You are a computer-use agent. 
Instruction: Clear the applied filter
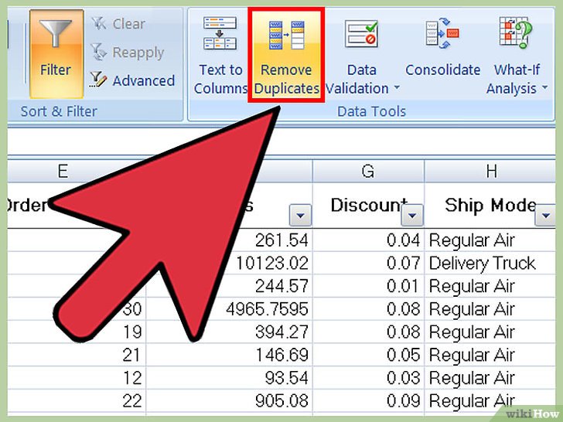[118, 24]
